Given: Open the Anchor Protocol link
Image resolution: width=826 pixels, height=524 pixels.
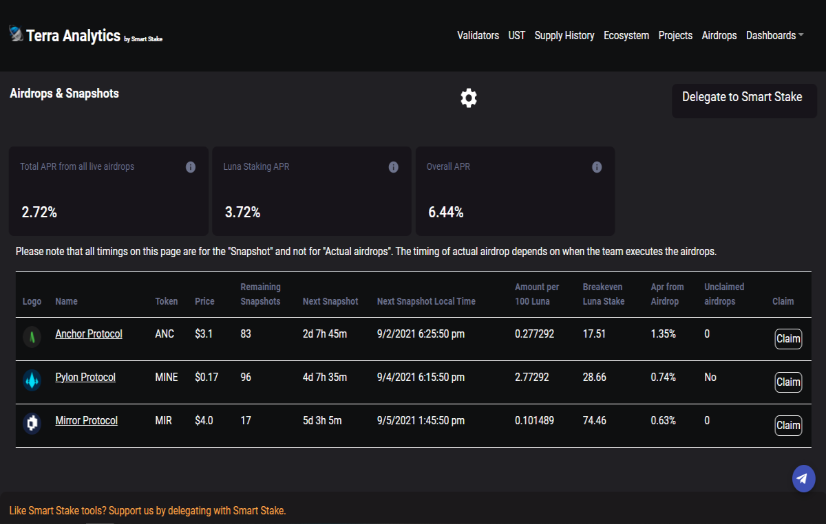Looking at the screenshot, I should pyautogui.click(x=89, y=334).
